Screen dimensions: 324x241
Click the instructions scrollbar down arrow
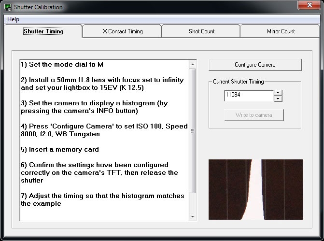click(x=193, y=217)
